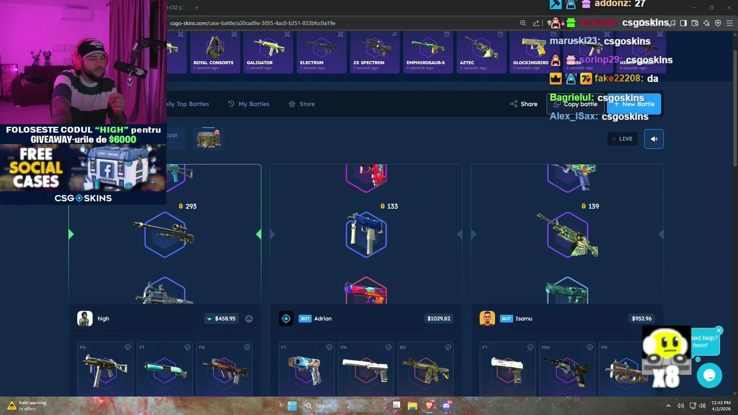Viewport: 738px width, 415px height.
Task: Click the knives icon on Royal Consorts card
Action: coord(234,35)
